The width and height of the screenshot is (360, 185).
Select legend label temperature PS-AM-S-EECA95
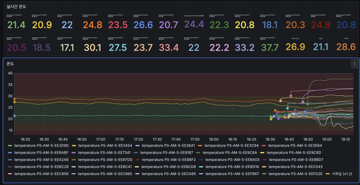pos(169,174)
